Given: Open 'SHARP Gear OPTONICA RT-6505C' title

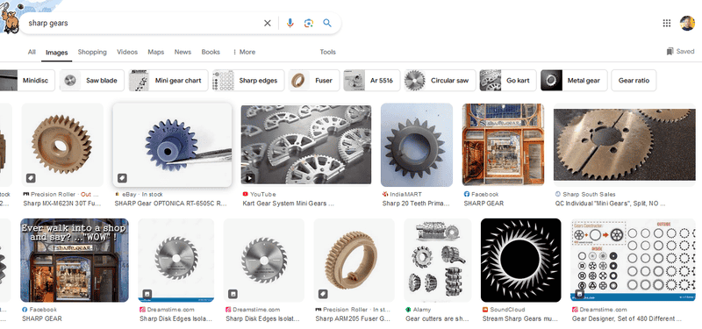Looking at the screenshot, I should click(171, 204).
